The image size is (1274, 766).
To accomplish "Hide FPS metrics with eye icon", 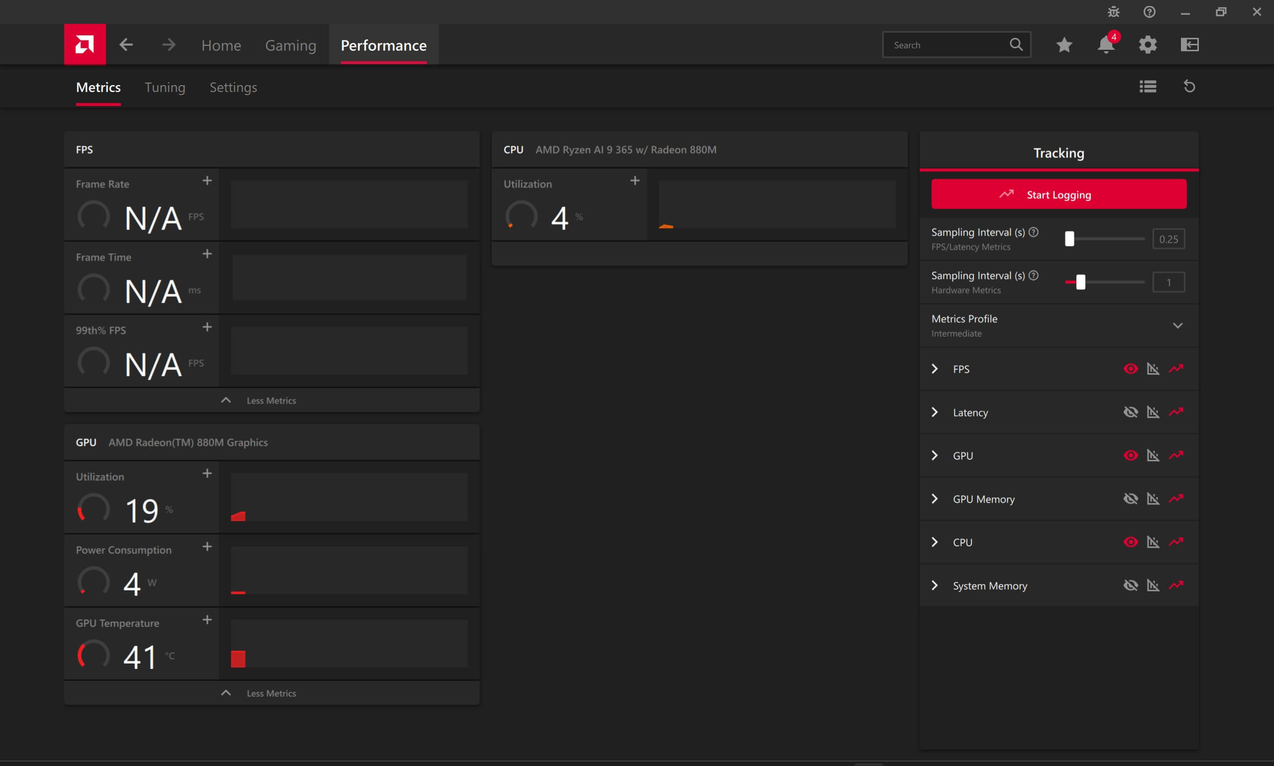I will tap(1130, 369).
